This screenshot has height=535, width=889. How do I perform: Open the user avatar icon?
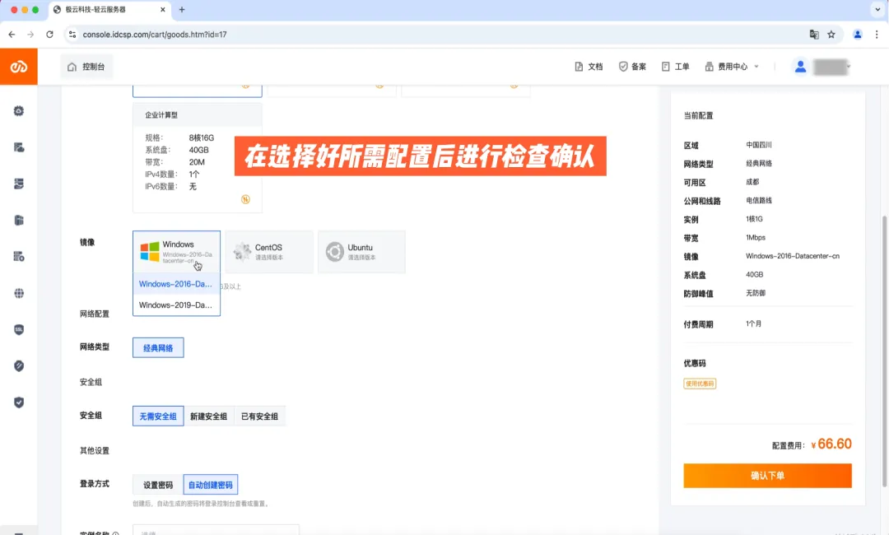click(801, 67)
